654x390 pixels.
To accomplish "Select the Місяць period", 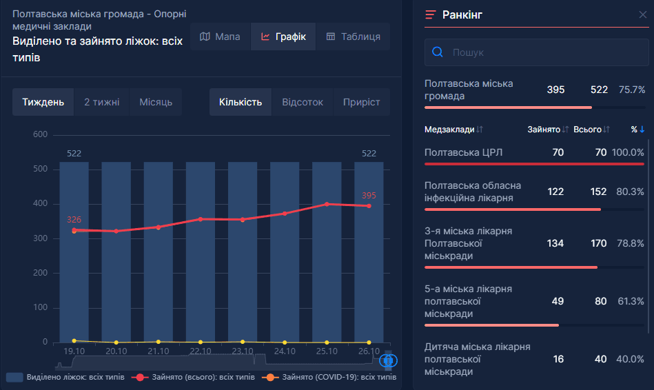I will tap(156, 102).
